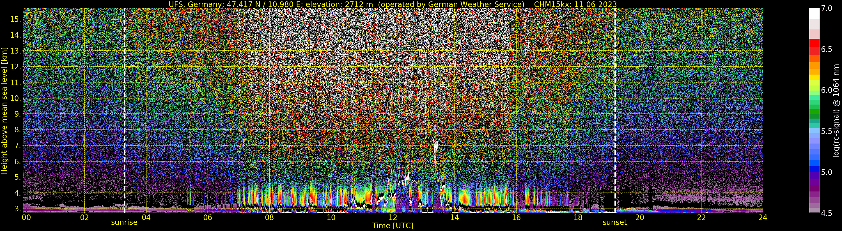Click the plot title 'UFS, Germany' text

point(195,4)
